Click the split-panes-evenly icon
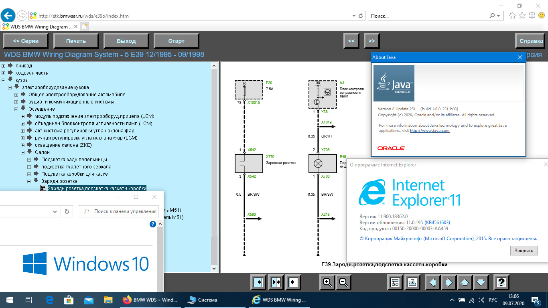Viewport: 548px width, 308px height. 276,282
